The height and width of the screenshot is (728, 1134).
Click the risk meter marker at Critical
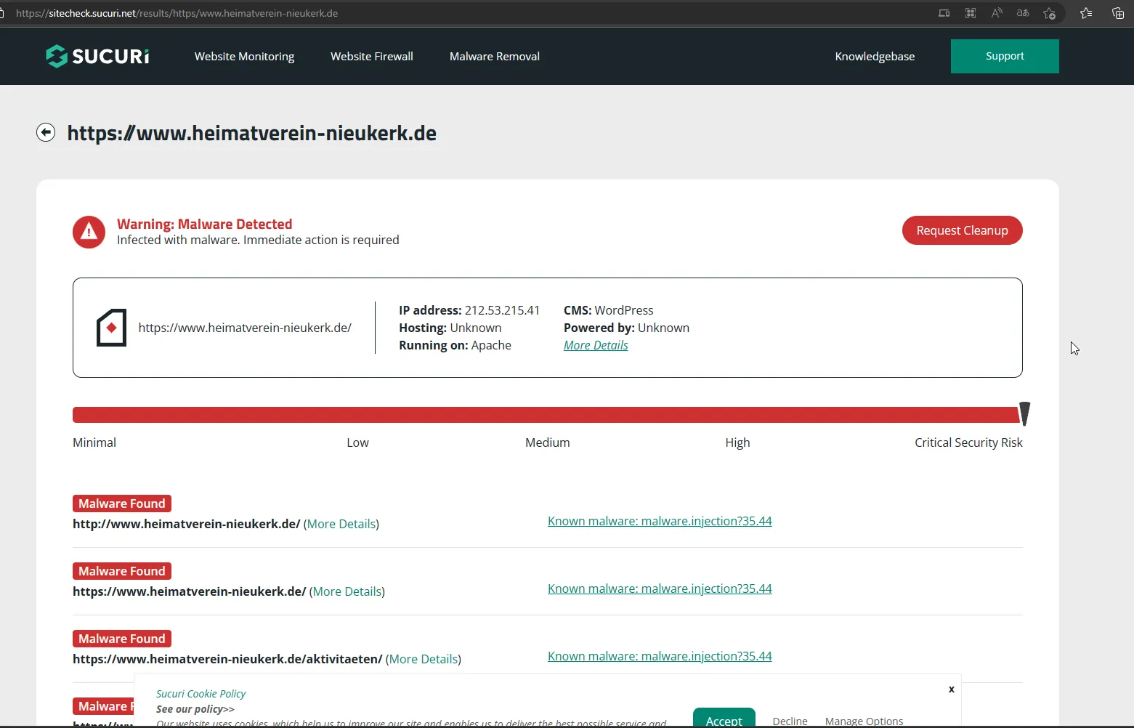(x=1024, y=413)
